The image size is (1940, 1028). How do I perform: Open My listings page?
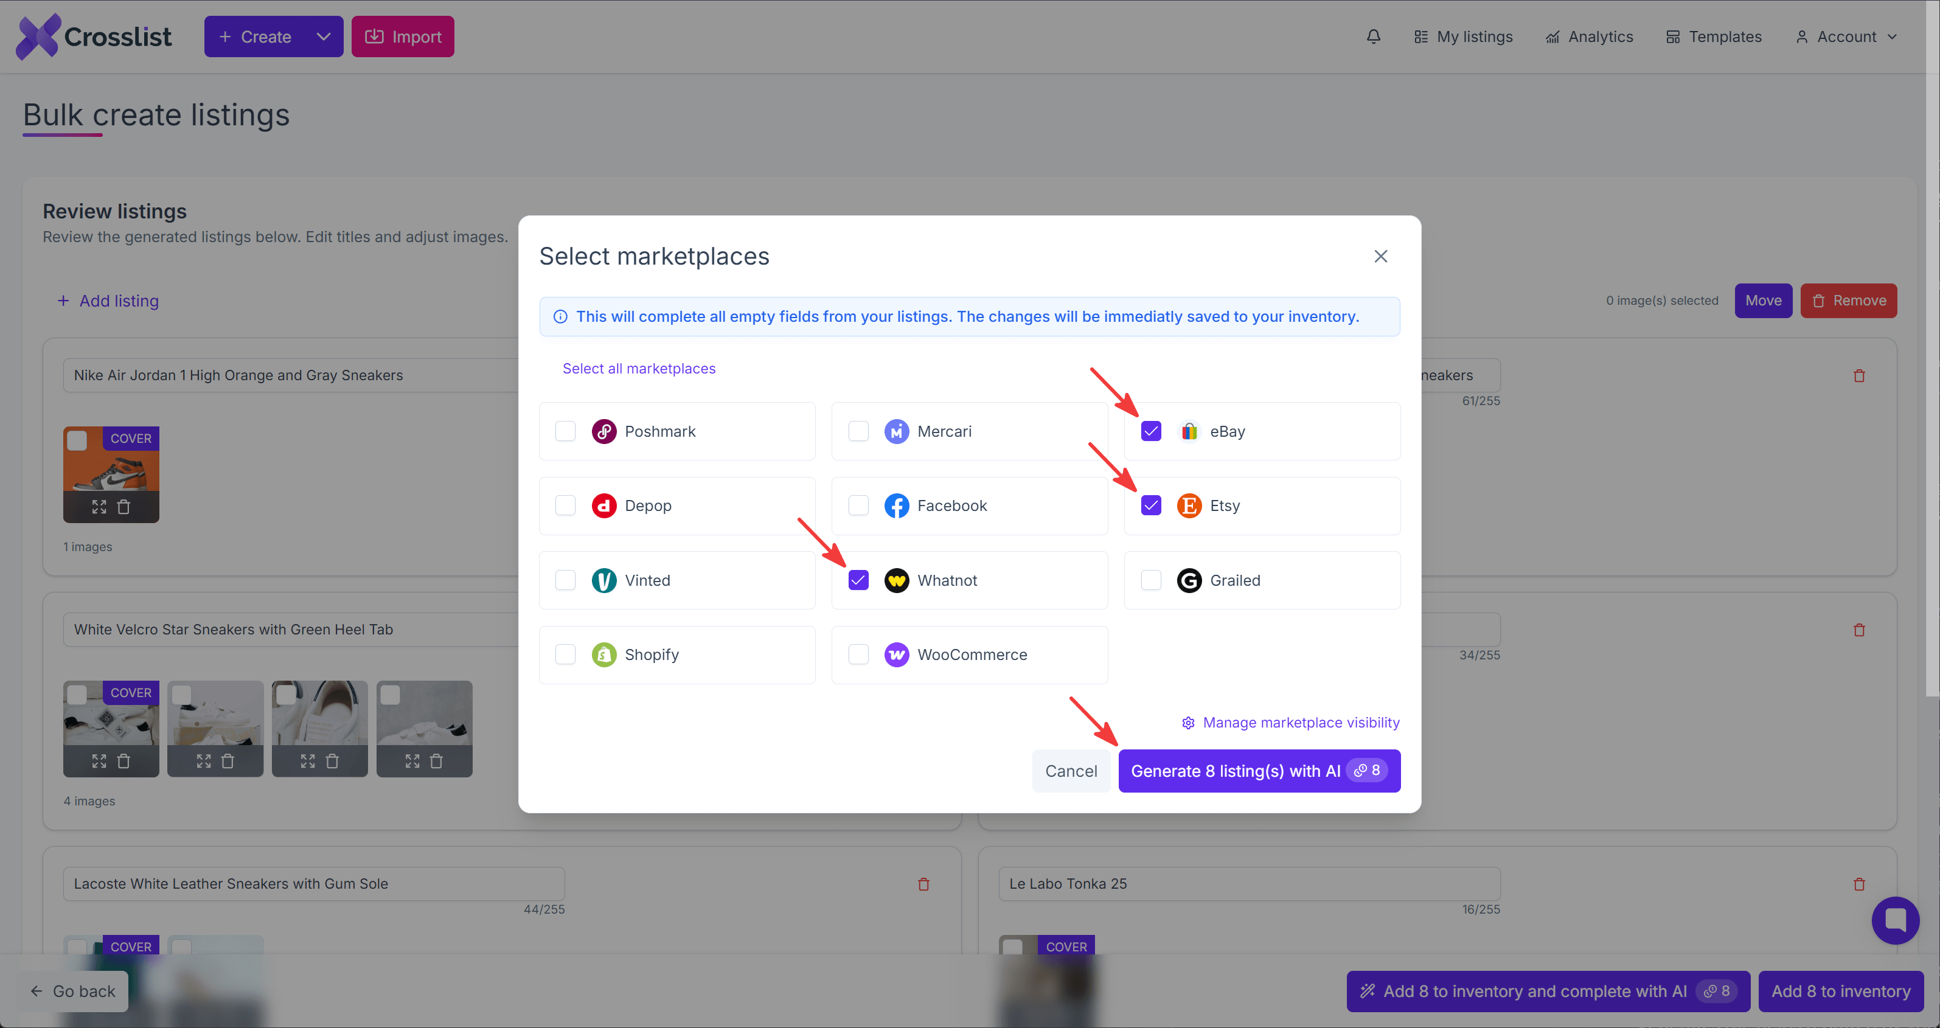click(1462, 36)
